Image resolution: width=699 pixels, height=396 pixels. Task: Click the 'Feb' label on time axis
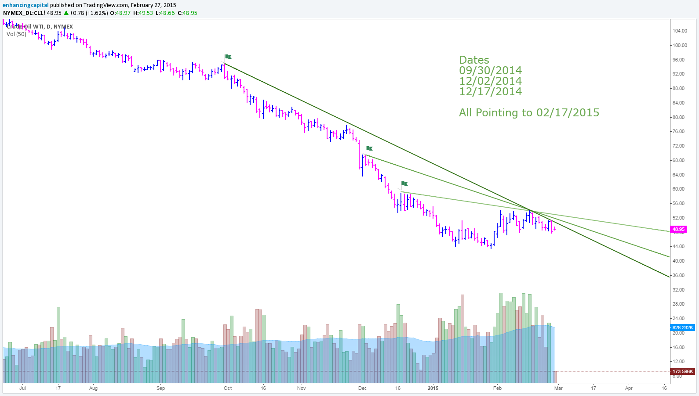coord(497,388)
